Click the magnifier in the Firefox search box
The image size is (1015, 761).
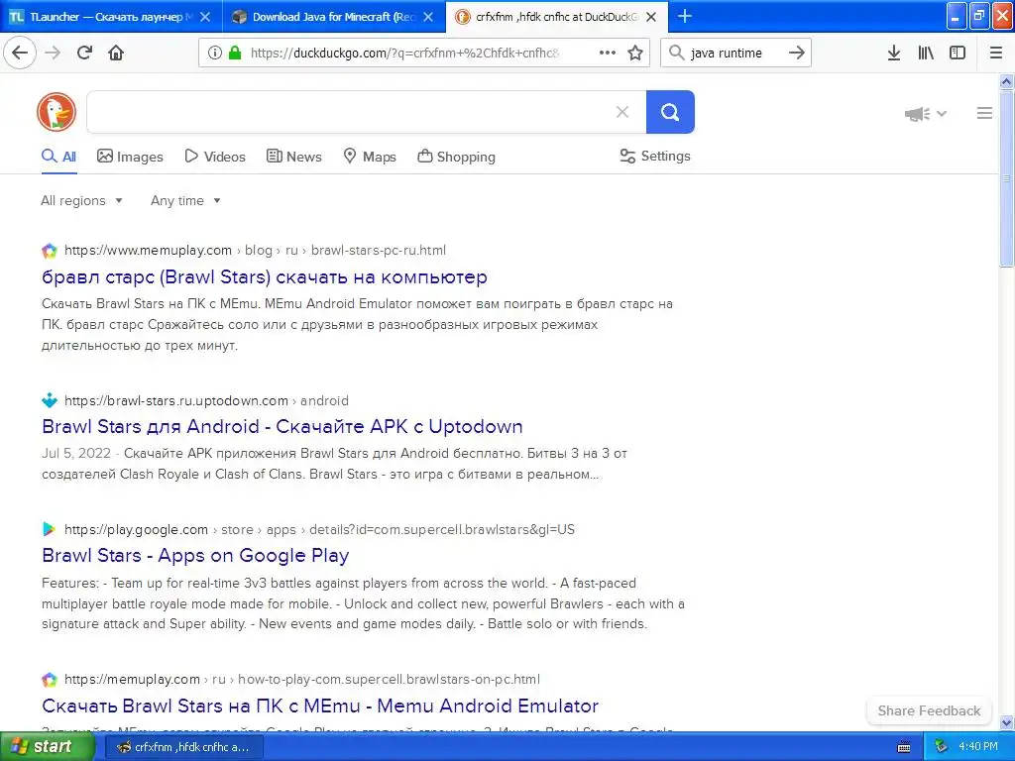pos(676,53)
